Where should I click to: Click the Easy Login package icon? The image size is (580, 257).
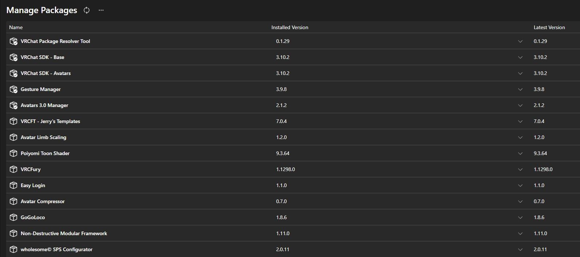coord(13,185)
